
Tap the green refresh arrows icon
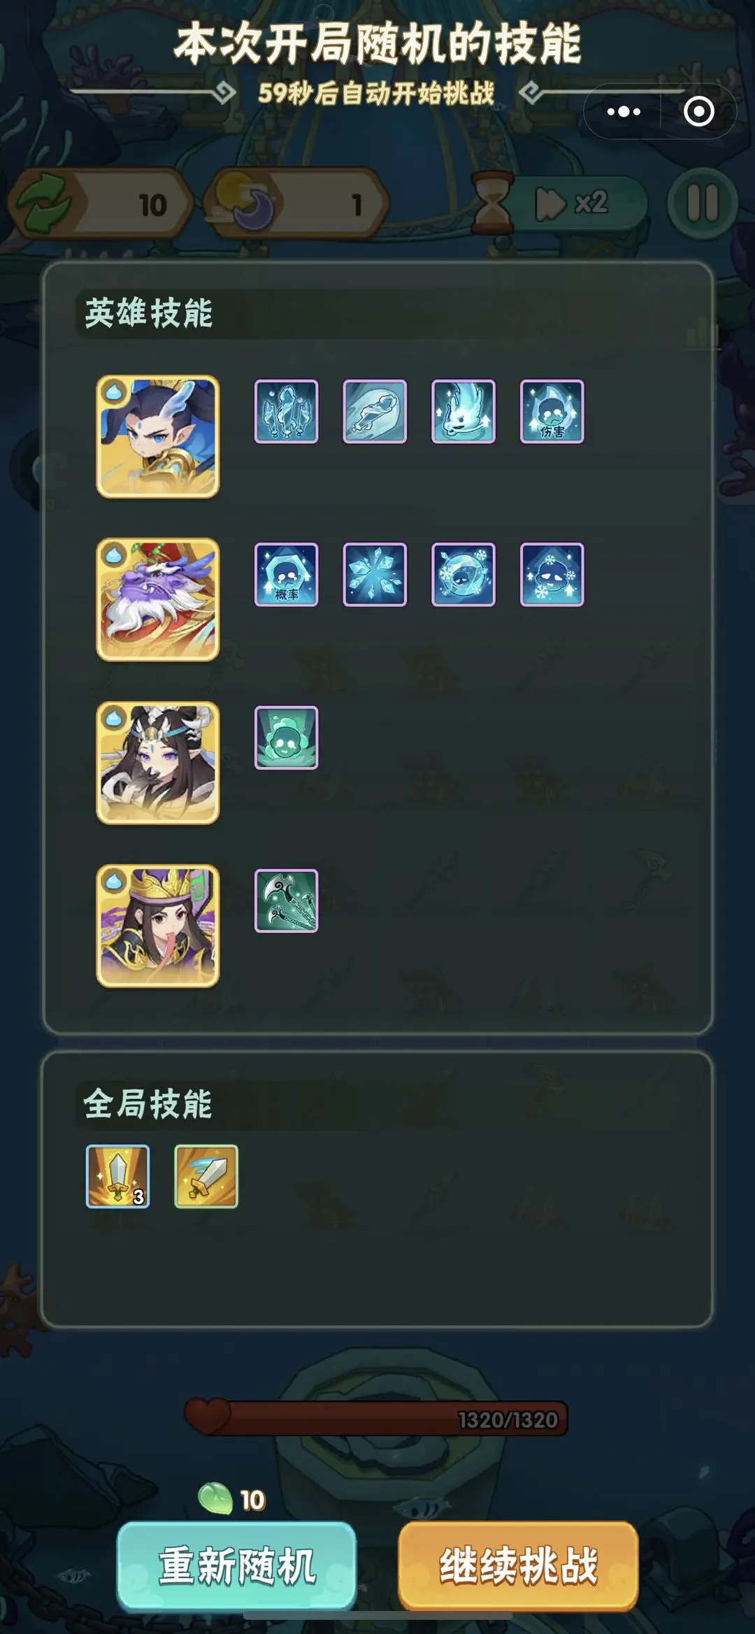pos(43,203)
